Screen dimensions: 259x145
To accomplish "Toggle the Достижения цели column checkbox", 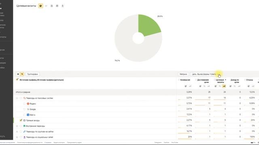I will 196,80.
